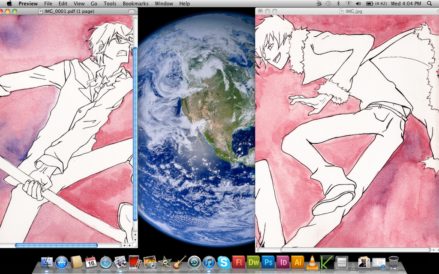Click the Earth desktop wallpaper between windows
This screenshot has height=274, width=439.
196,128
